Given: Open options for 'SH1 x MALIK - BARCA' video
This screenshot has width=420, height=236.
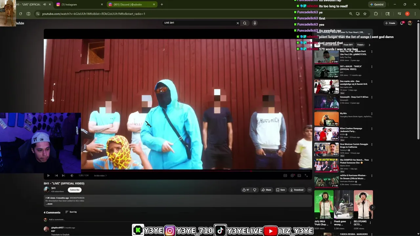Looking at the screenshot, I should 372,67.
